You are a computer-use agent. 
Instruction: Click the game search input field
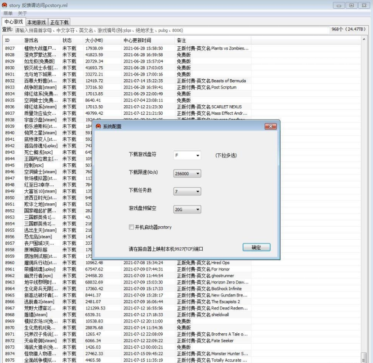coord(171,30)
